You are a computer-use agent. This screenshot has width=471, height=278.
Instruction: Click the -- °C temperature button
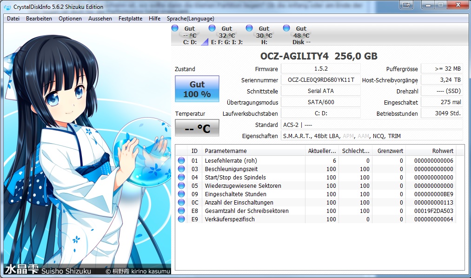click(197, 128)
